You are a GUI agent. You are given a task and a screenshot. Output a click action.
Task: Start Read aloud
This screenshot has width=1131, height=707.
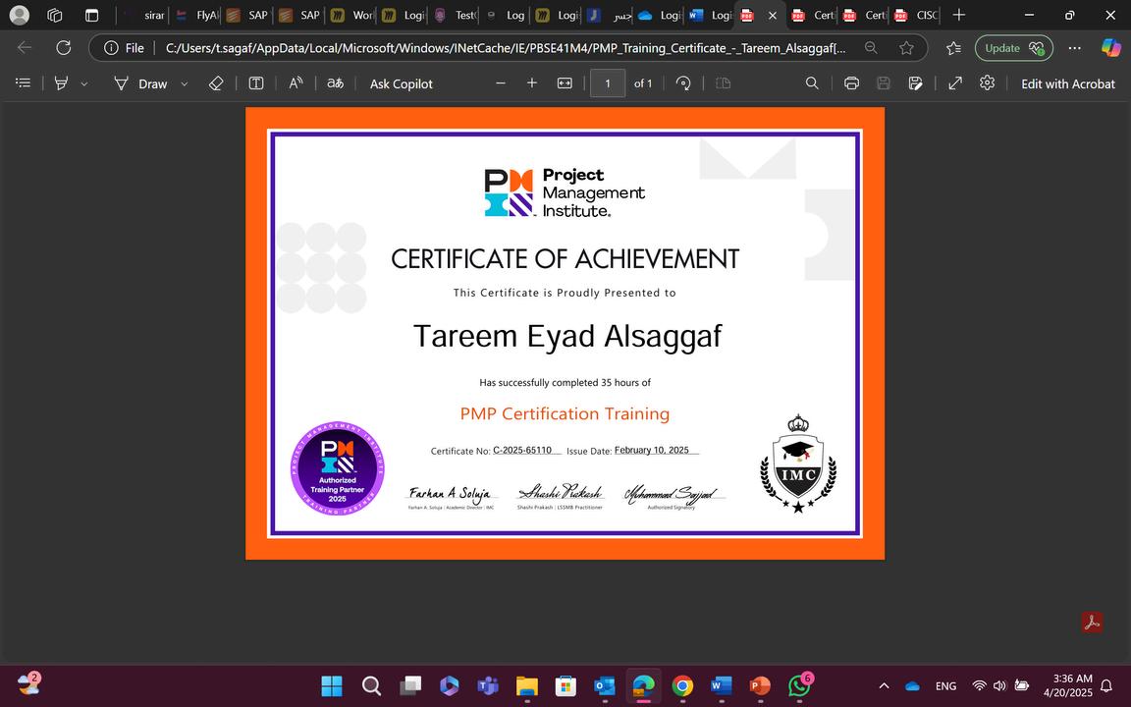[x=296, y=82]
